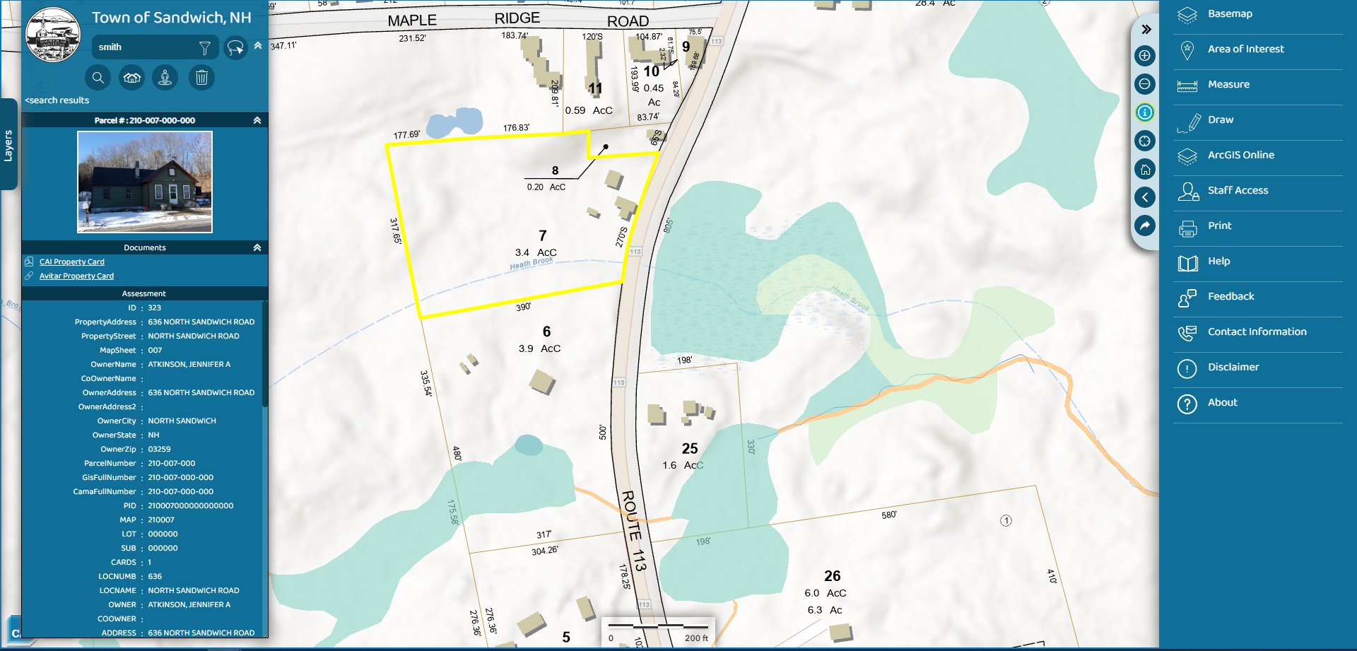Click the filter funnel in search box
Viewport: 1357px width, 651px height.
(x=205, y=47)
